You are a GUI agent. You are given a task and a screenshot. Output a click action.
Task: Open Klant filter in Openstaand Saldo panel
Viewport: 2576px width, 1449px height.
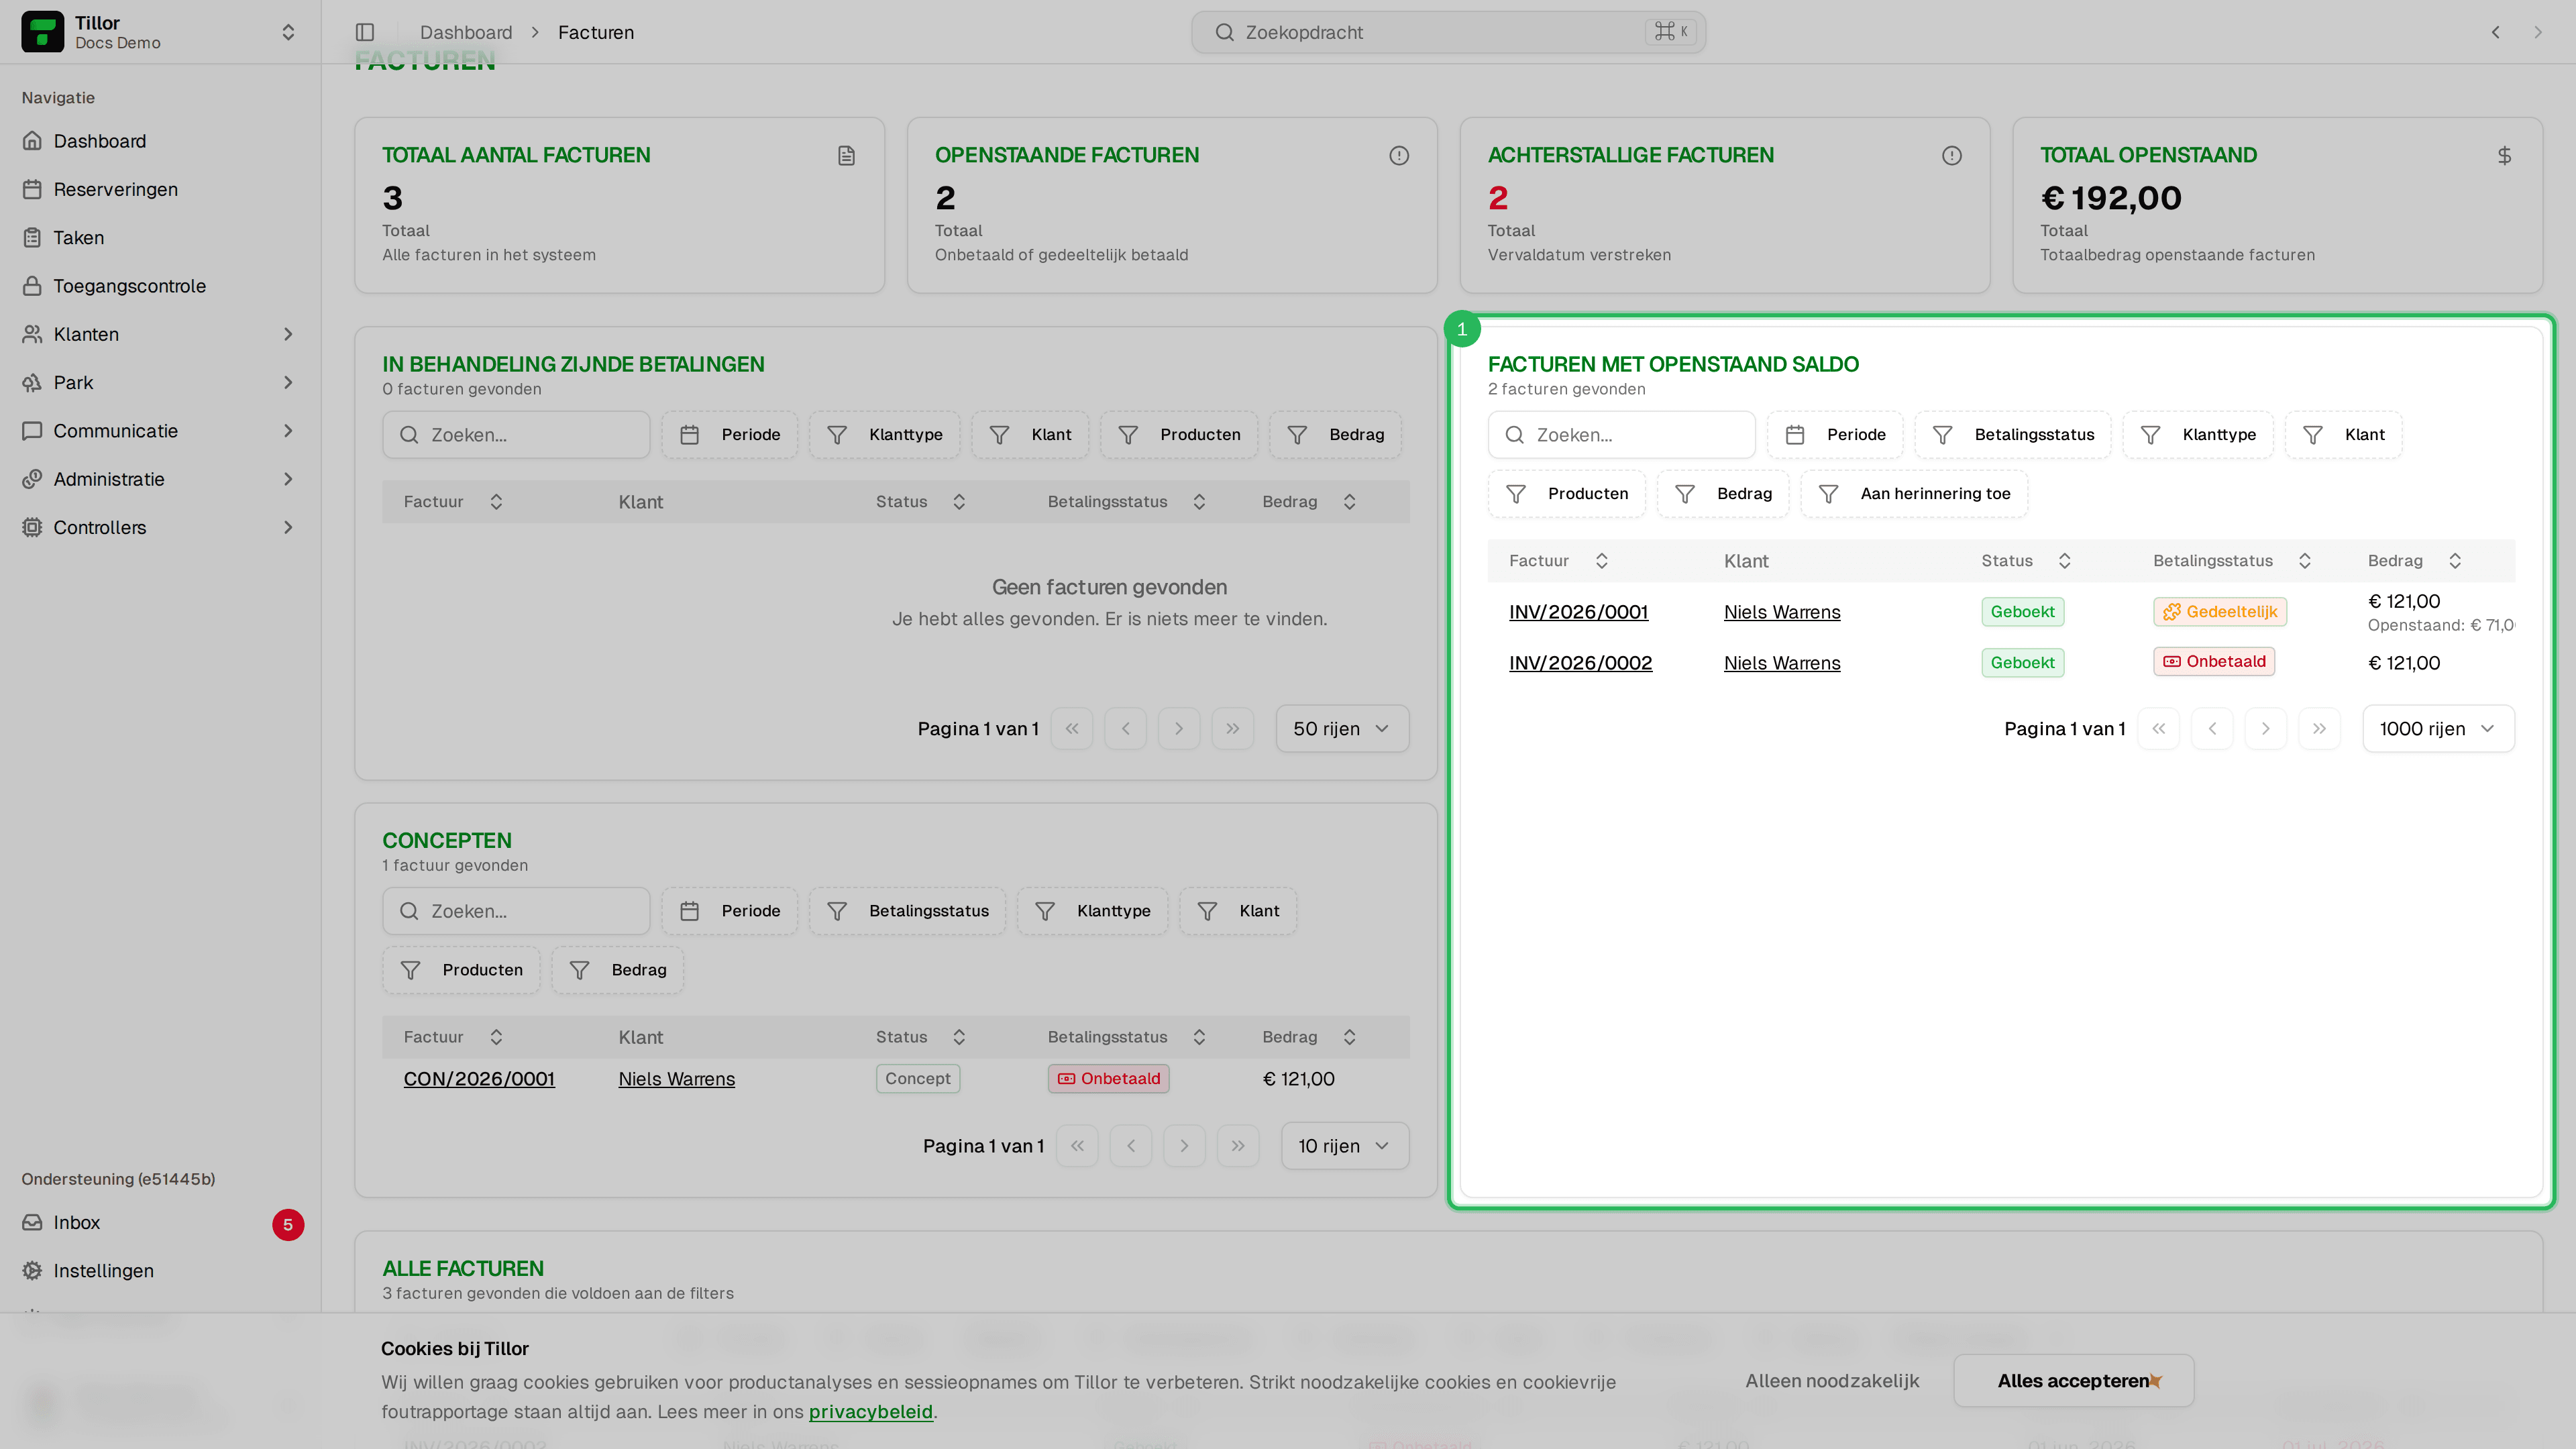coord(2343,435)
